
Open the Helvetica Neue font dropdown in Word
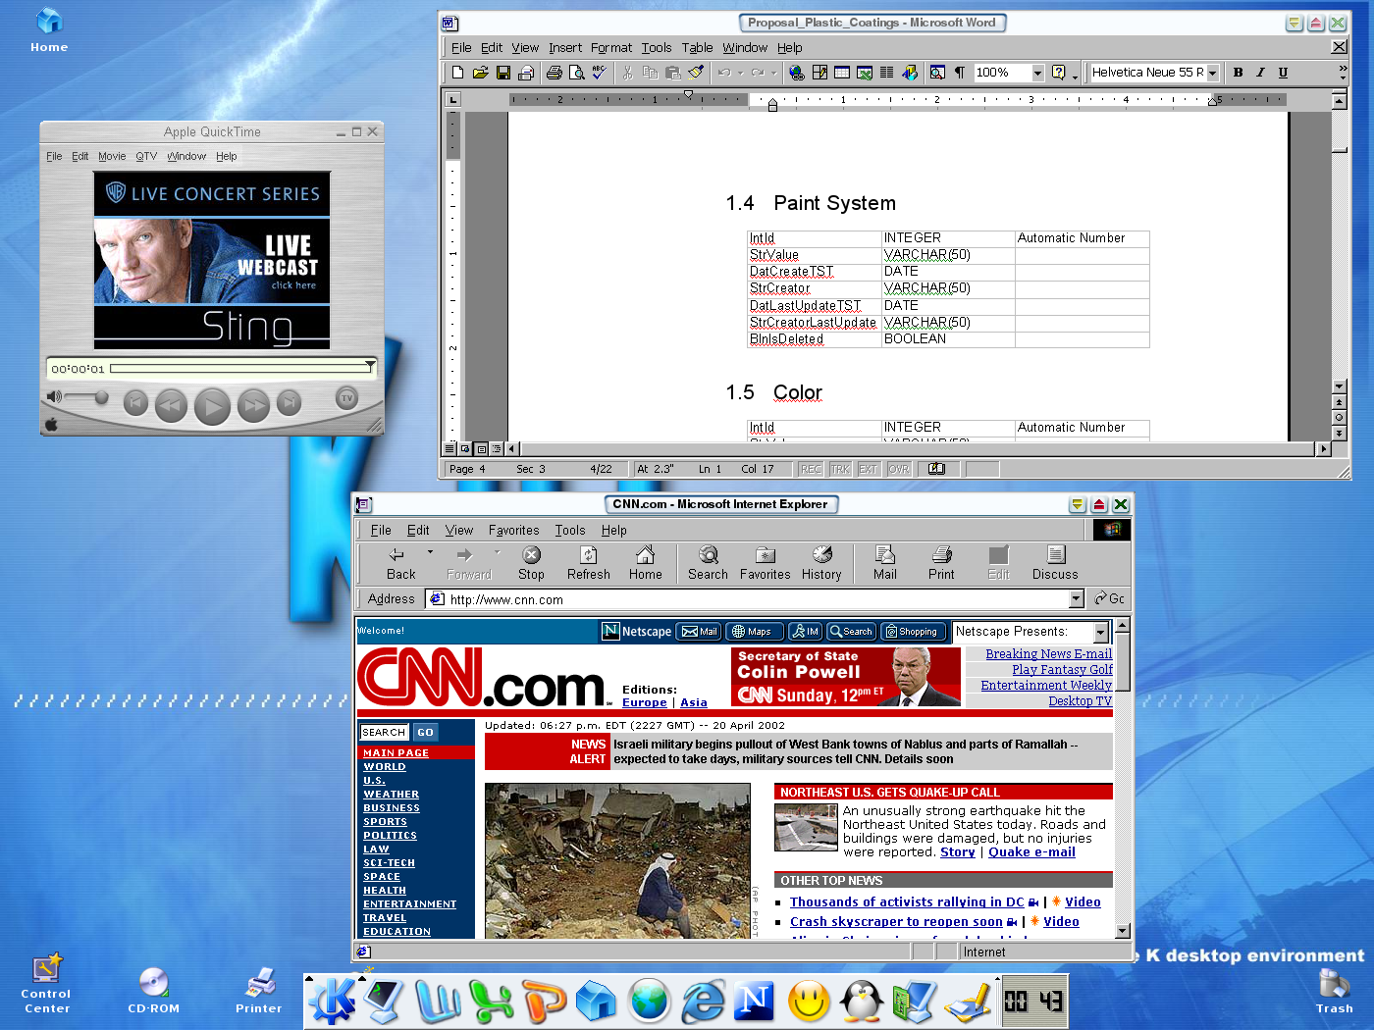point(1212,73)
